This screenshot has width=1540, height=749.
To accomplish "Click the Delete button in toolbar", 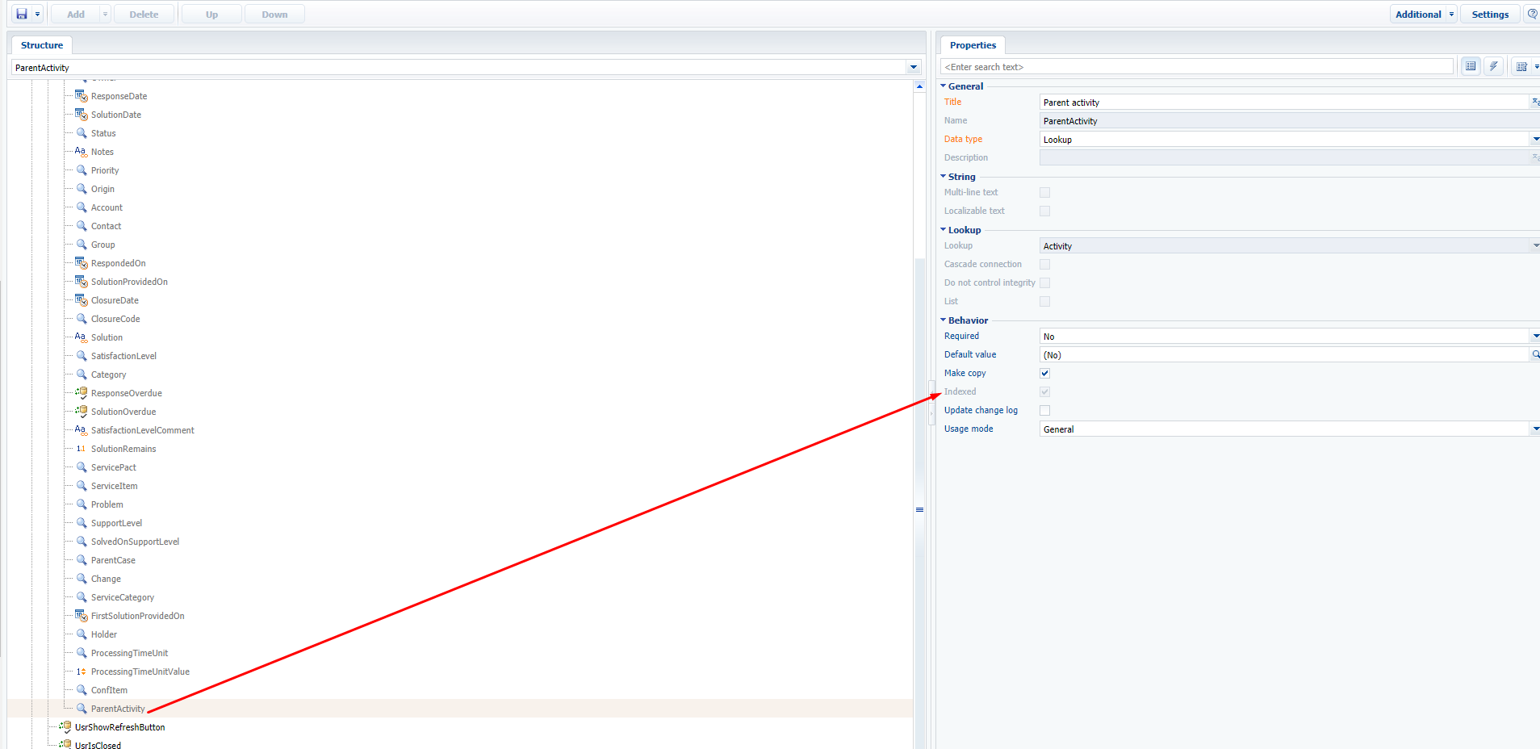I will [144, 15].
